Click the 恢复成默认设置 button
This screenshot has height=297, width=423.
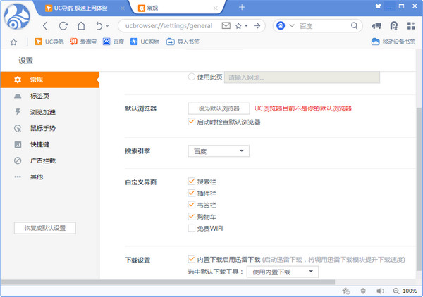coord(45,228)
